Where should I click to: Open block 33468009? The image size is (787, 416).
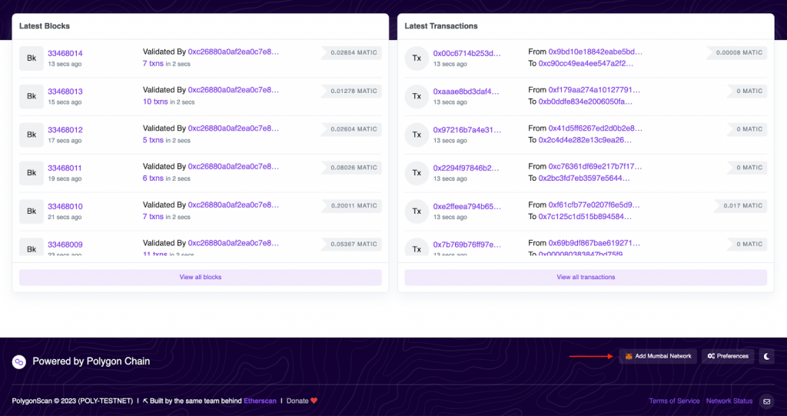tap(65, 245)
